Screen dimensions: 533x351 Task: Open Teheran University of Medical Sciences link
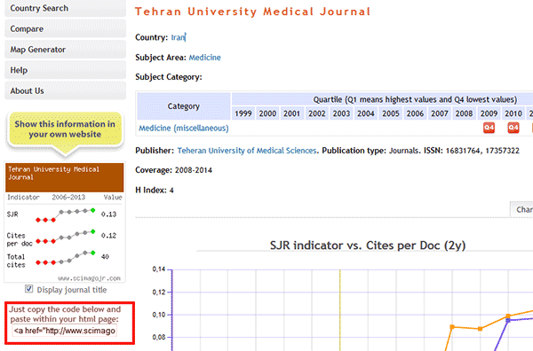[247, 151]
